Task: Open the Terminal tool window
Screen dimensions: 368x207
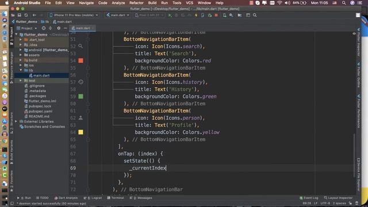Action: [x=116, y=198]
